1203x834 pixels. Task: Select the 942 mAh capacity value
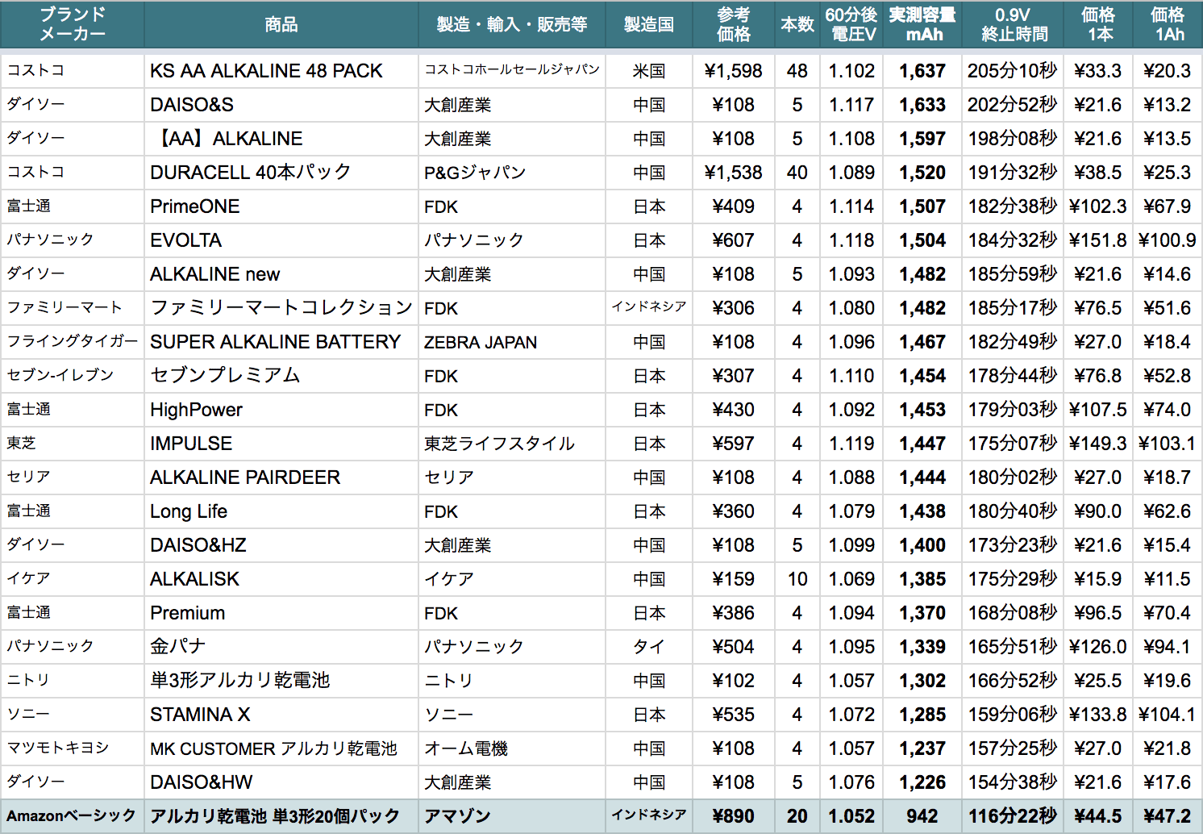(922, 816)
